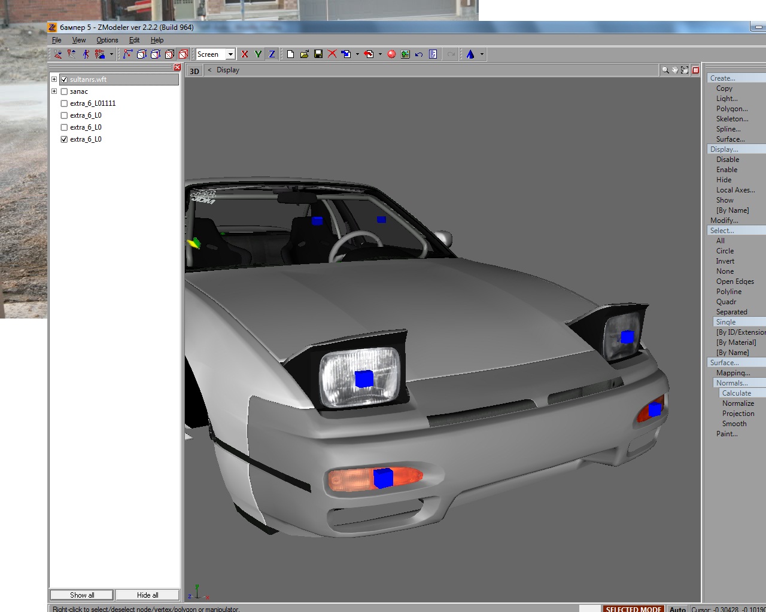This screenshot has width=766, height=612.
Task: Uncheck the sultanrs.wft node checkbox
Action: (x=64, y=79)
